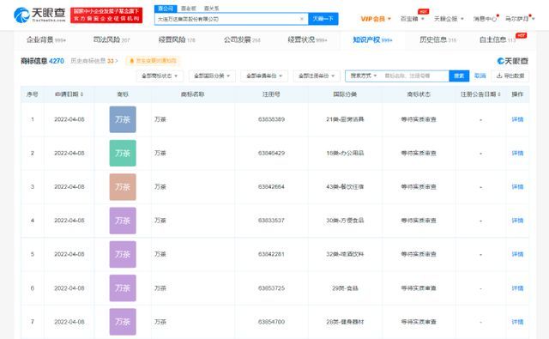Open the 搜索方式 dropdown
549x339 pixels.
coord(364,76)
